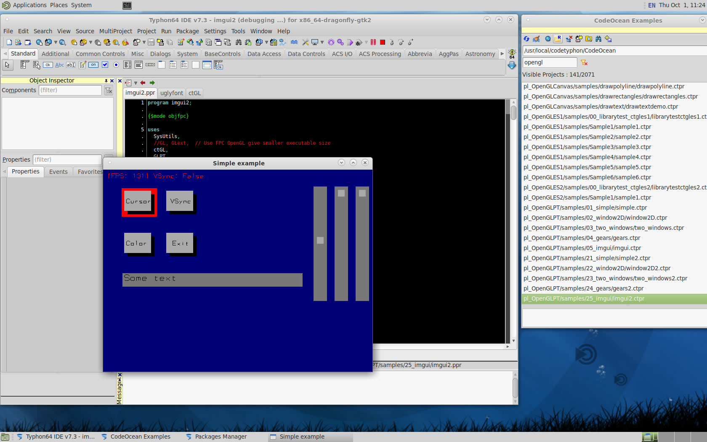The image size is (707, 442).
Task: Toggle the VSync button in Simple example
Action: point(180,201)
